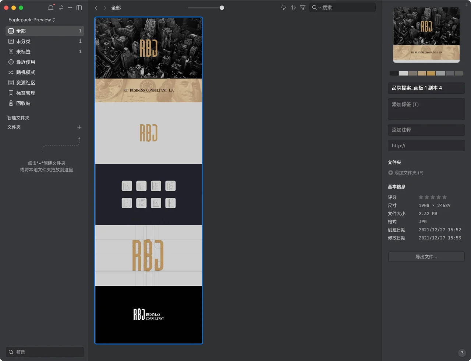Open the Eaglepack-Preview library dropdown
This screenshot has width=471, height=361.
(32, 20)
